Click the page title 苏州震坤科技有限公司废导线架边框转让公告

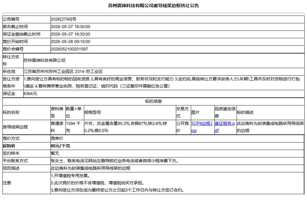click(x=153, y=6)
